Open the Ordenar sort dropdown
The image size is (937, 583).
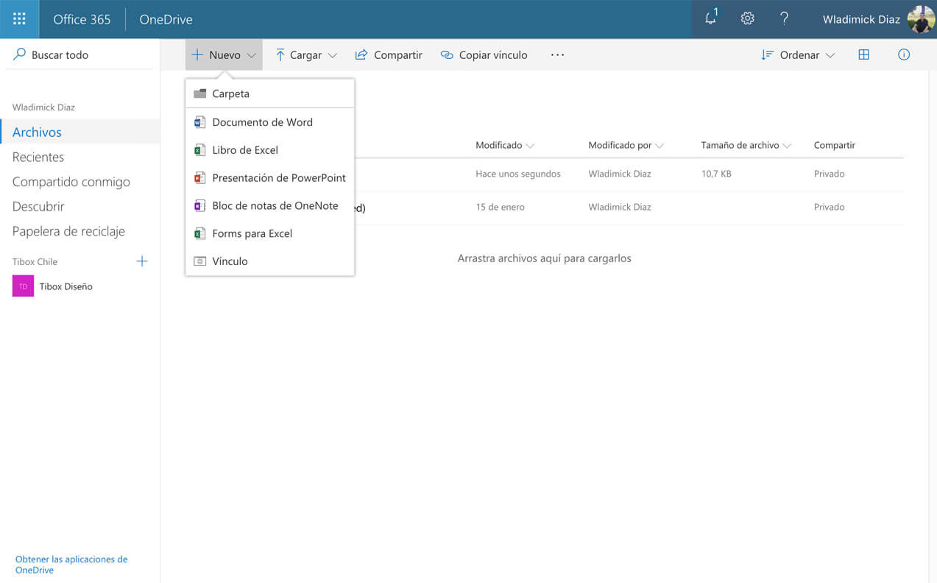pos(798,55)
